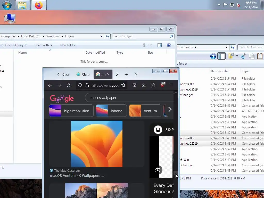Open Firefox hamburger menu
264x198 pixels.
tap(172, 85)
